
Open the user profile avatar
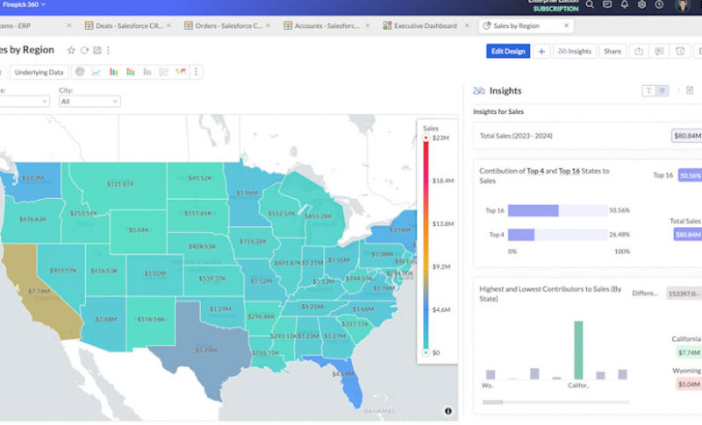point(683,5)
